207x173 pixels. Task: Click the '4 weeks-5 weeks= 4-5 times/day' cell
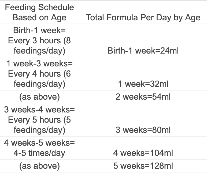39,148
